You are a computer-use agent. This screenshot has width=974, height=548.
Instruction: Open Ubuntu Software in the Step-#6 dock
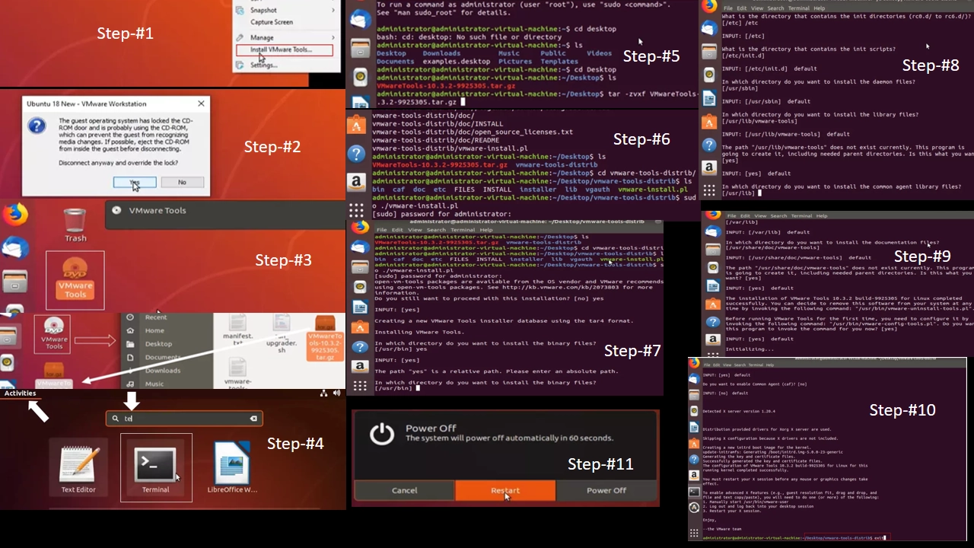[357, 126]
